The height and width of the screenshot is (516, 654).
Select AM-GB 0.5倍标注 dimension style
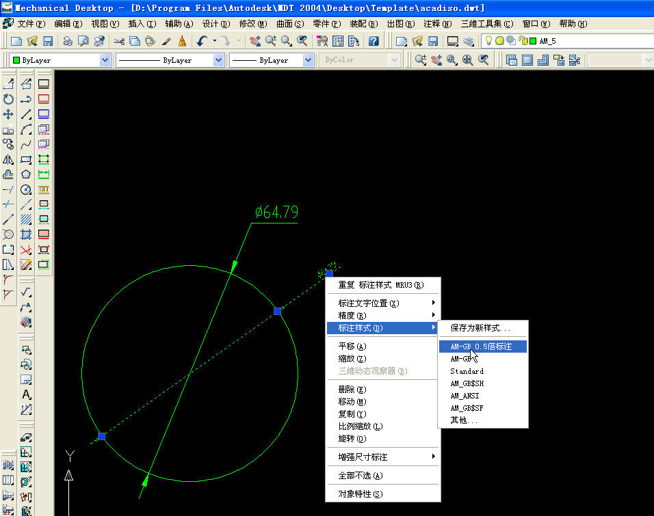pyautogui.click(x=483, y=347)
